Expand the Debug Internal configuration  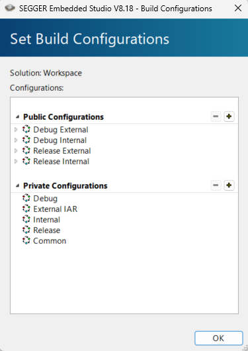(x=16, y=140)
